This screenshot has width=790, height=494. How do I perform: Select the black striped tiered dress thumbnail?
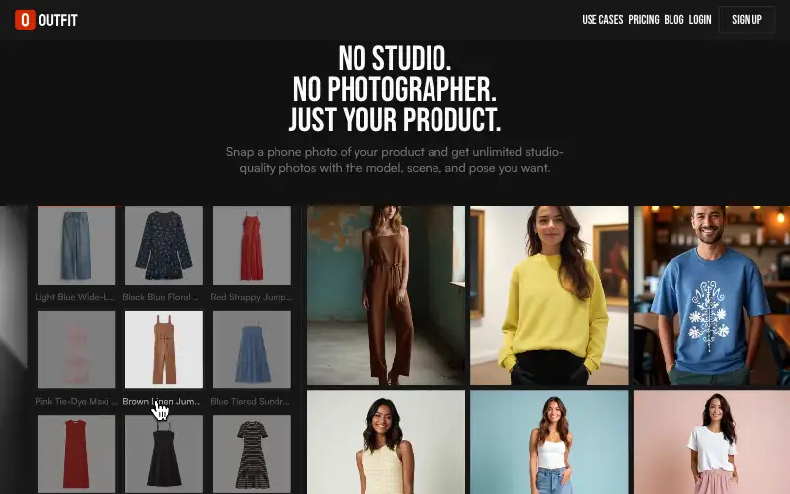pos(252,453)
